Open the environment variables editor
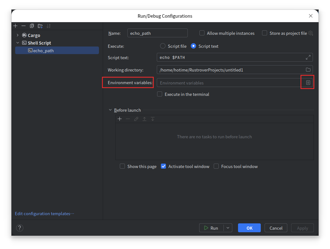 (308, 83)
